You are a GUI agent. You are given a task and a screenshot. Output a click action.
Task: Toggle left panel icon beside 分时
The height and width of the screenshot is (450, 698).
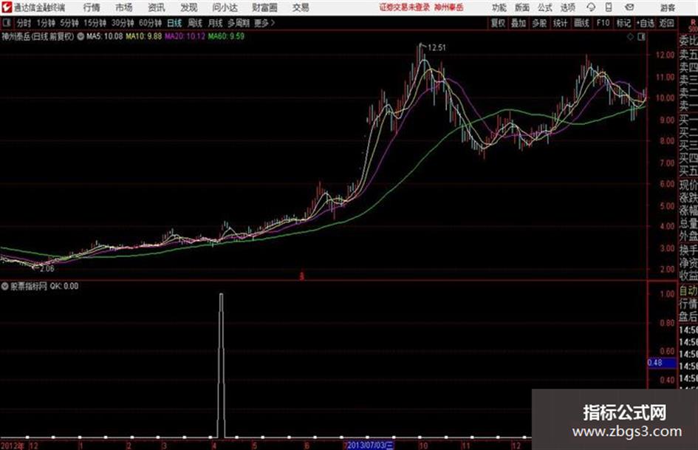point(7,23)
